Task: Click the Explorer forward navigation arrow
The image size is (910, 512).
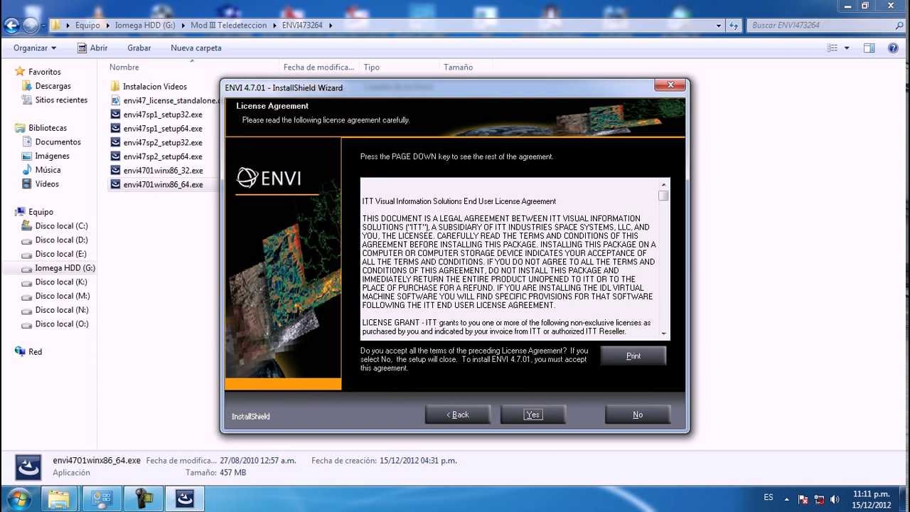Action: [x=30, y=26]
